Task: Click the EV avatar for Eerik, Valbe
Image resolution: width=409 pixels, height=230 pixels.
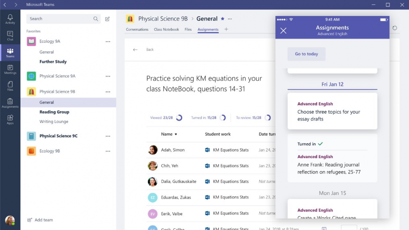Action: 153,214
